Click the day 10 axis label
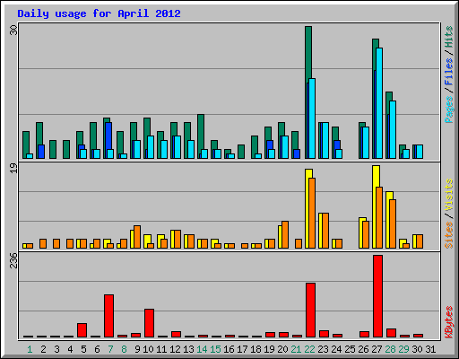The height and width of the screenshot is (359, 459). click(x=148, y=349)
